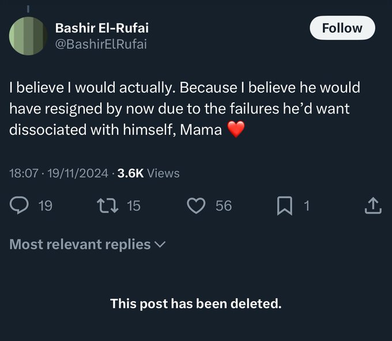Click the 19 replies count

45,206
